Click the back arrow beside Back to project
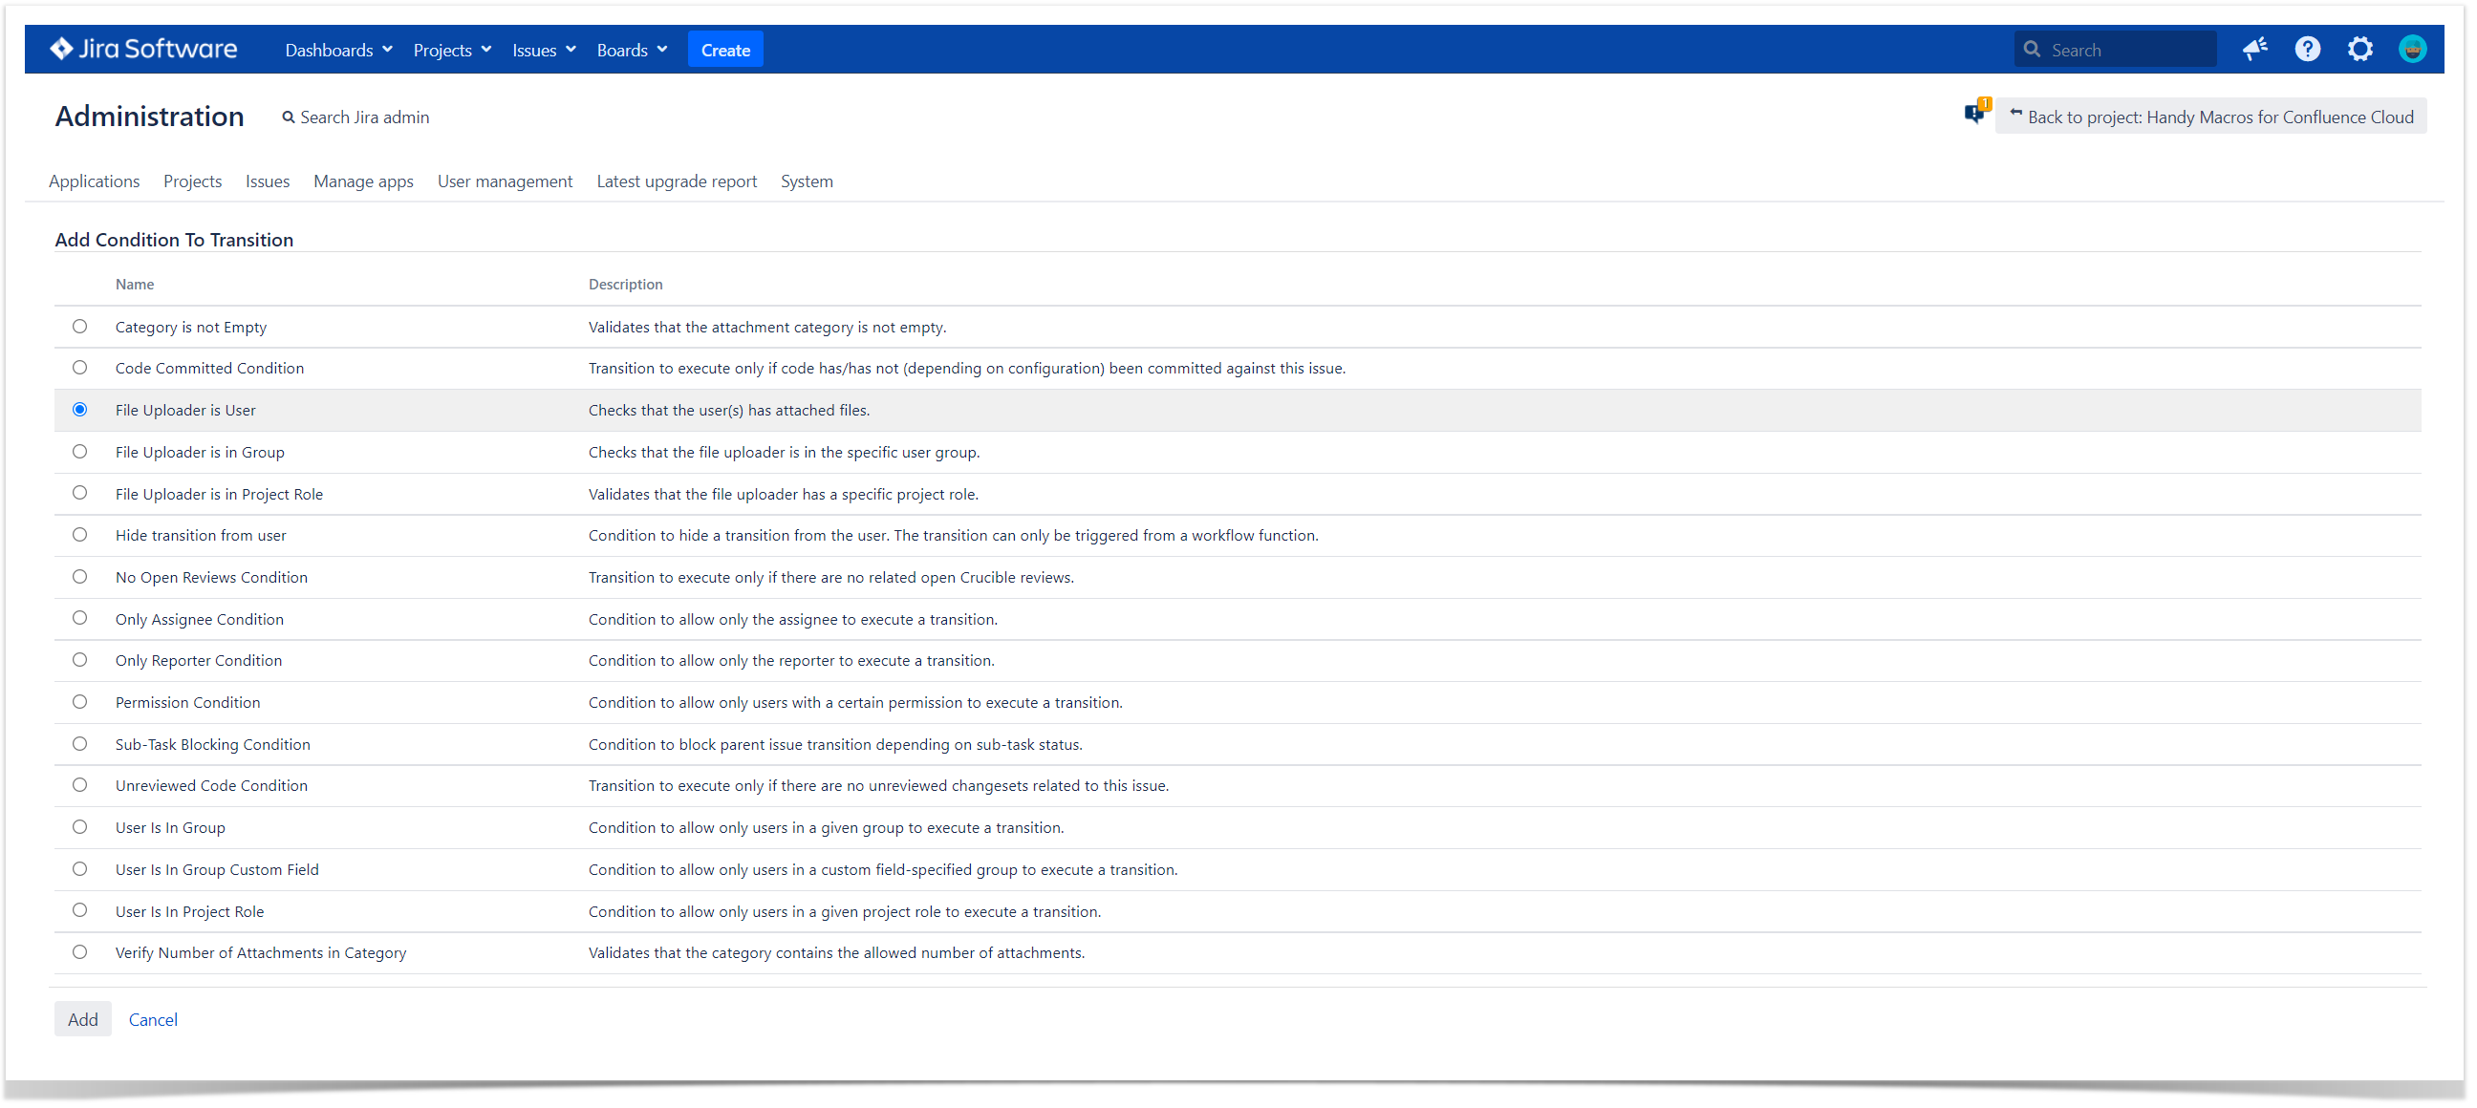The height and width of the screenshot is (1108, 2477). (2016, 115)
